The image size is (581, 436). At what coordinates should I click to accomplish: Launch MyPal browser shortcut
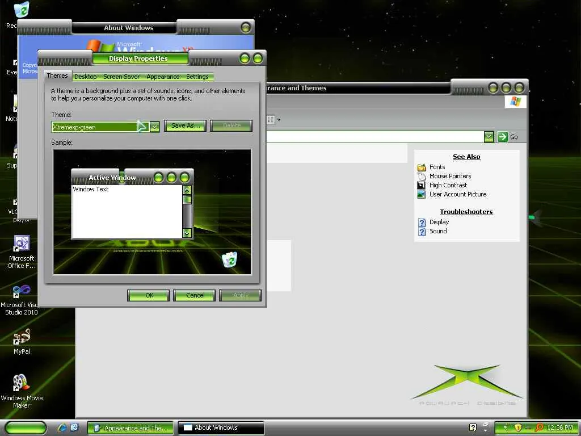pyautogui.click(x=22, y=337)
